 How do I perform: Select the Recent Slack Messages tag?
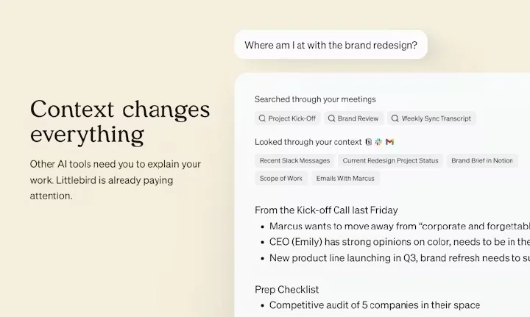point(294,160)
